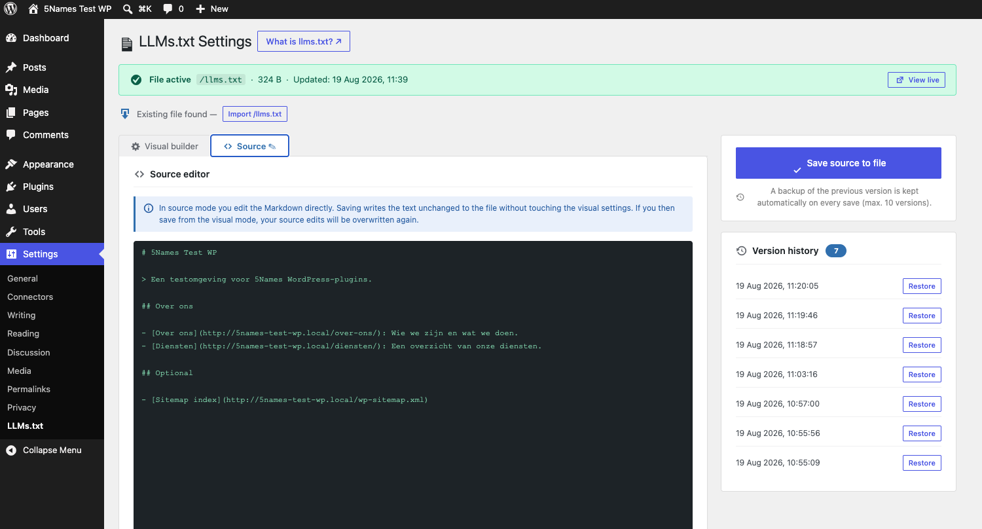Image resolution: width=982 pixels, height=529 pixels.
Task: Click the code brackets icon beside Source editor
Action: pos(139,174)
